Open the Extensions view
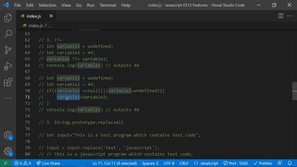Image resolution: width=297 pixels, height=167 pixels. coord(8,82)
